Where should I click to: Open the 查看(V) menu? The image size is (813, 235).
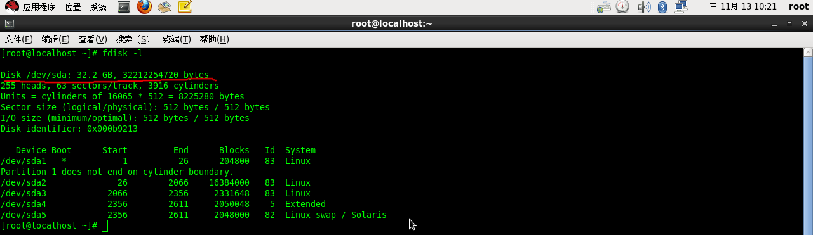(93, 39)
